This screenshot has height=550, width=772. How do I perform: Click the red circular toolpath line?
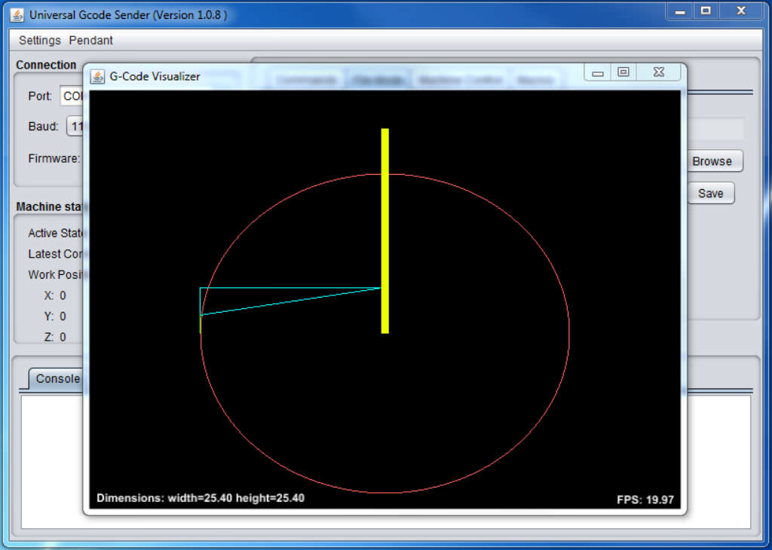(568, 332)
